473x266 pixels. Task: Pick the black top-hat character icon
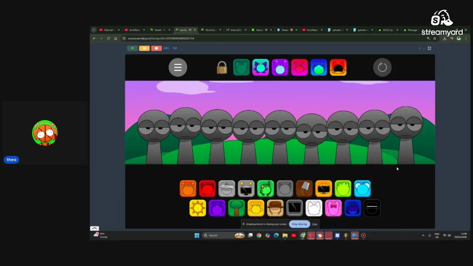click(x=372, y=208)
